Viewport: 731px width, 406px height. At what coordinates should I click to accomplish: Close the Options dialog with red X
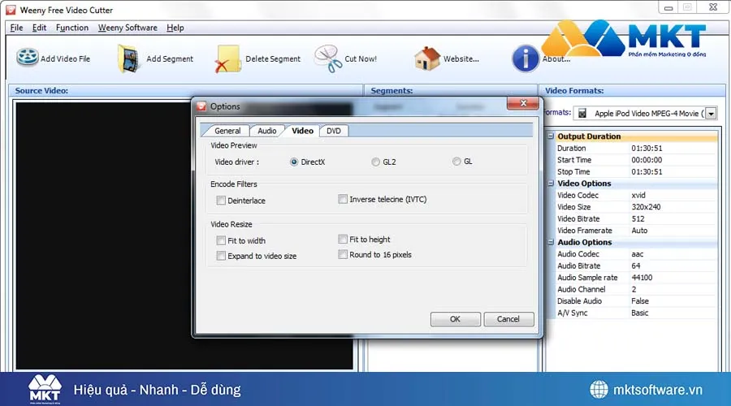(523, 103)
